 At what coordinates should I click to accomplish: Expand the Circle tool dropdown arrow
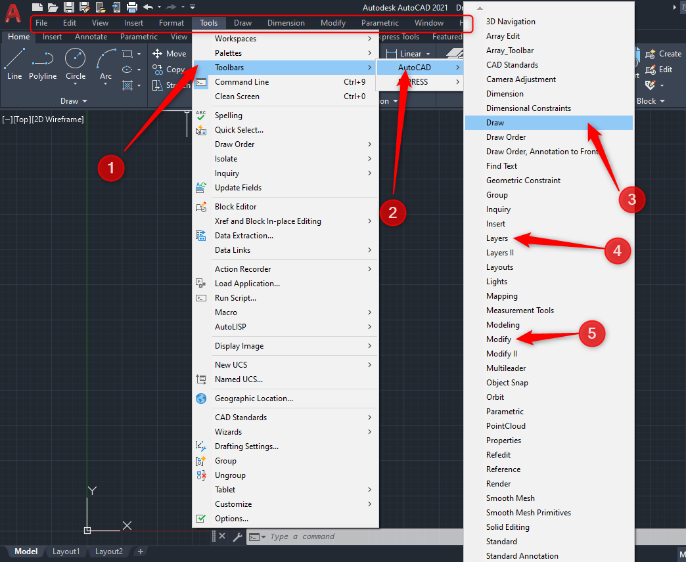tap(76, 83)
